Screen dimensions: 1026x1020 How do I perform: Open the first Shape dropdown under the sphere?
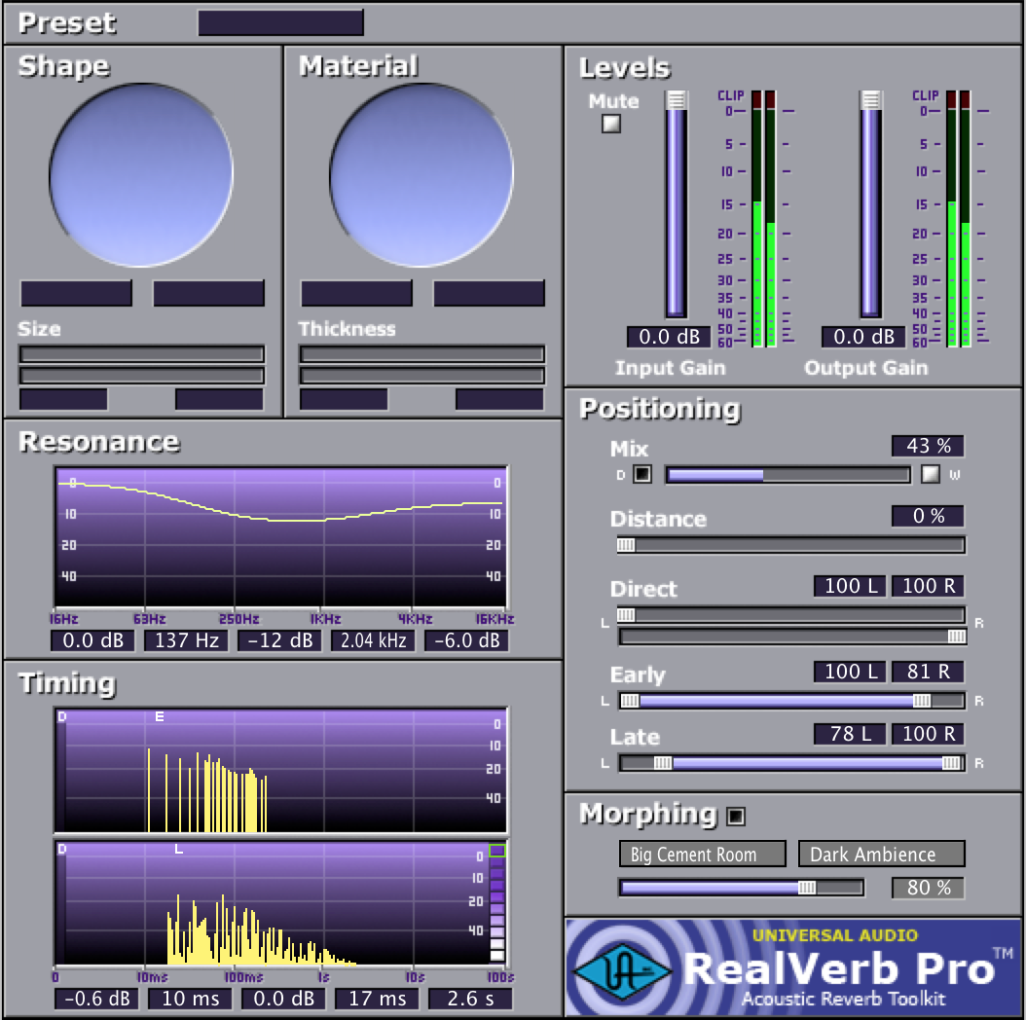pyautogui.click(x=77, y=293)
